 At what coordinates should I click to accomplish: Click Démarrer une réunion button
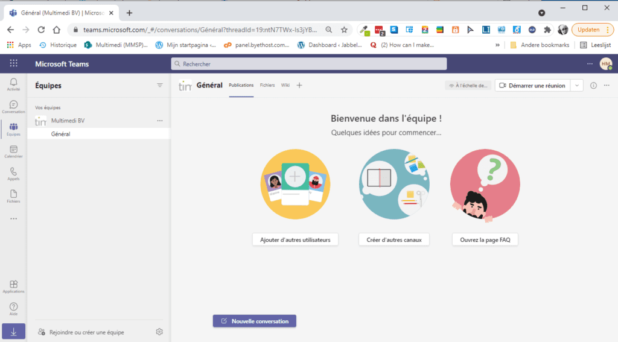pos(532,86)
